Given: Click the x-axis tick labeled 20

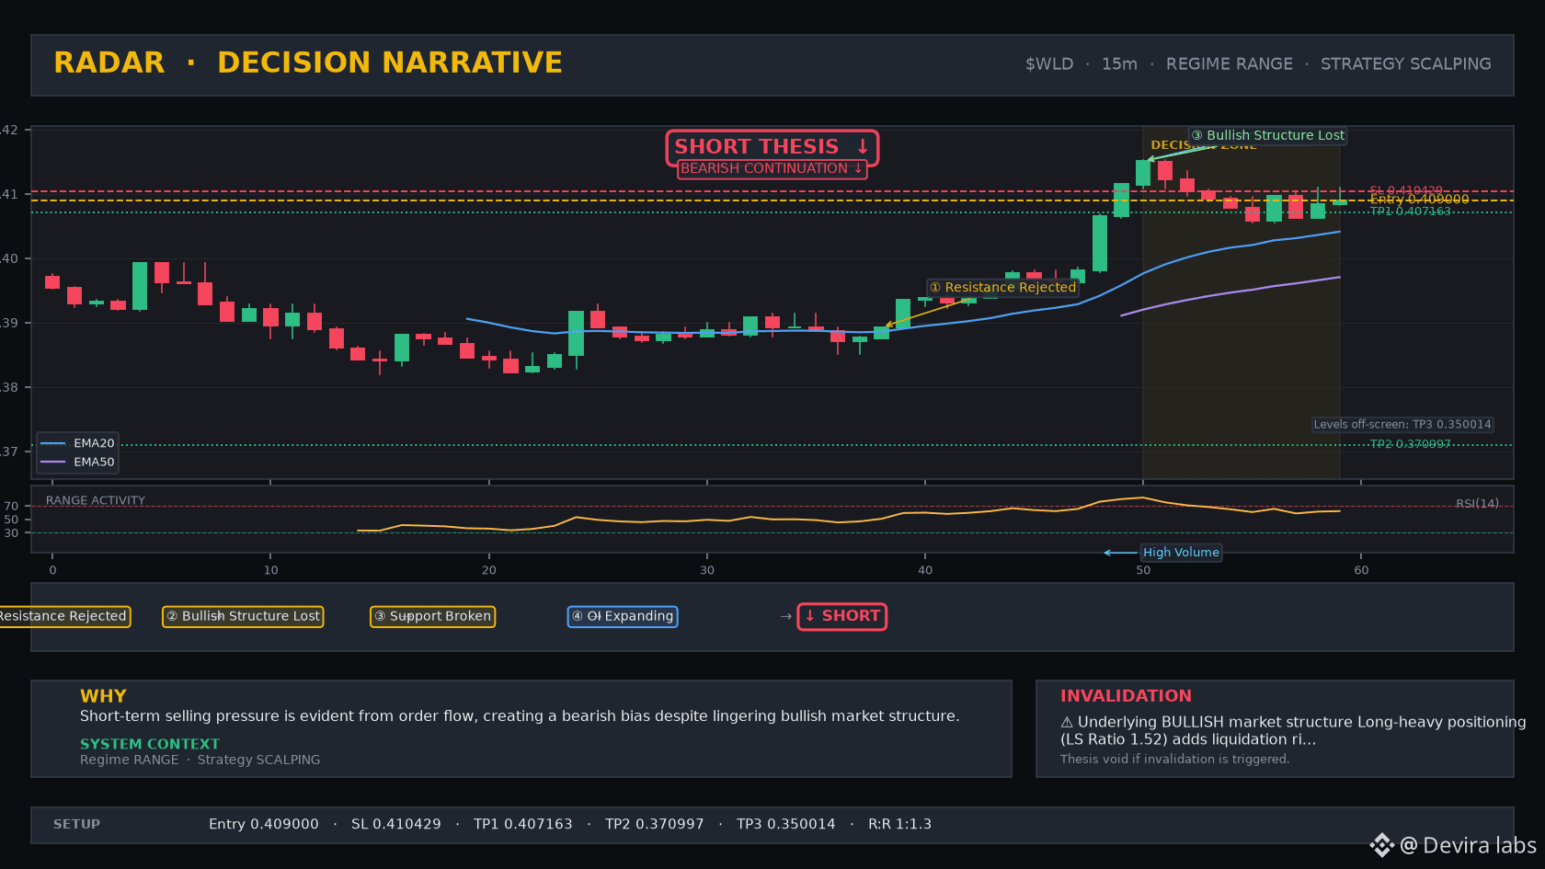Looking at the screenshot, I should (488, 570).
